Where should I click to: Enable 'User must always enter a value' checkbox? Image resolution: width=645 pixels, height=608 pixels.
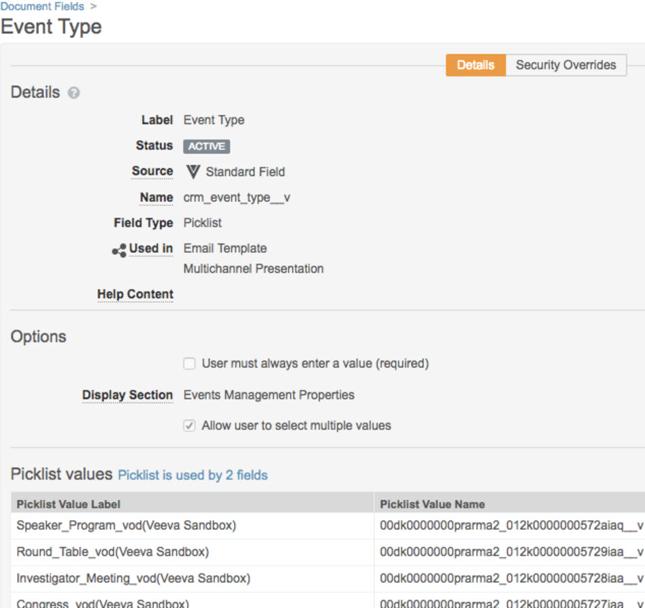[x=190, y=364]
